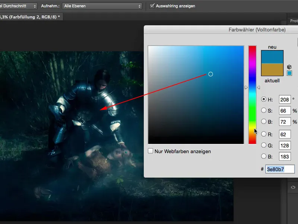
Task: Click the S value field showing 66
Action: point(285,111)
